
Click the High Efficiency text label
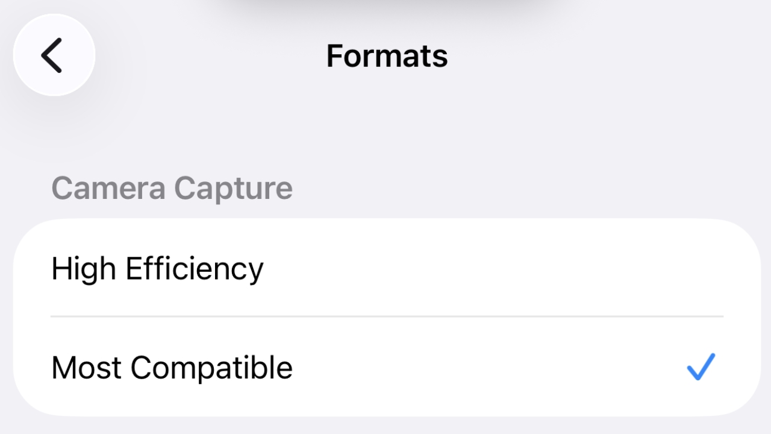(157, 269)
